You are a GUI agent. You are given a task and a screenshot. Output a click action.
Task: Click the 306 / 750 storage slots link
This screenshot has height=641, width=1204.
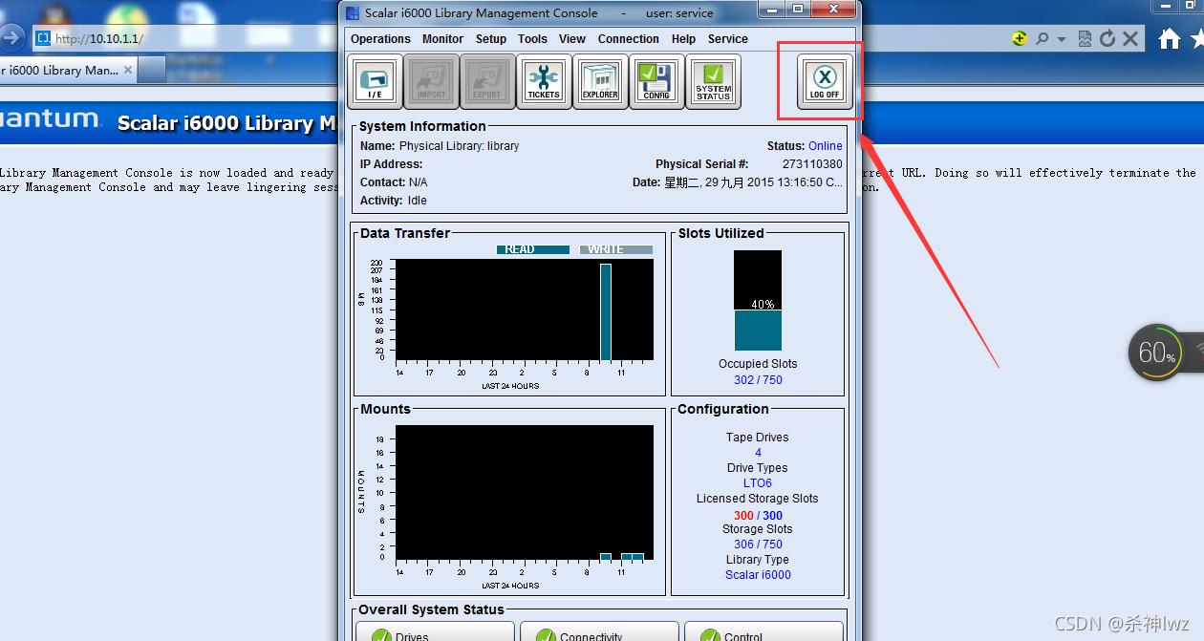coord(758,545)
